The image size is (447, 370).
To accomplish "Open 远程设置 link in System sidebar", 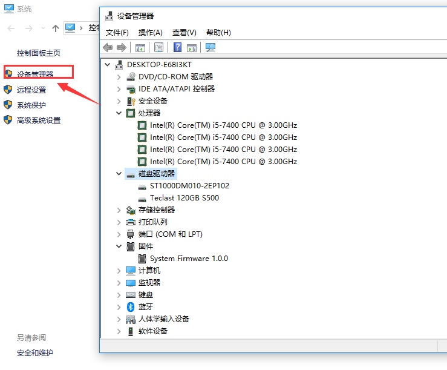I will (x=31, y=90).
